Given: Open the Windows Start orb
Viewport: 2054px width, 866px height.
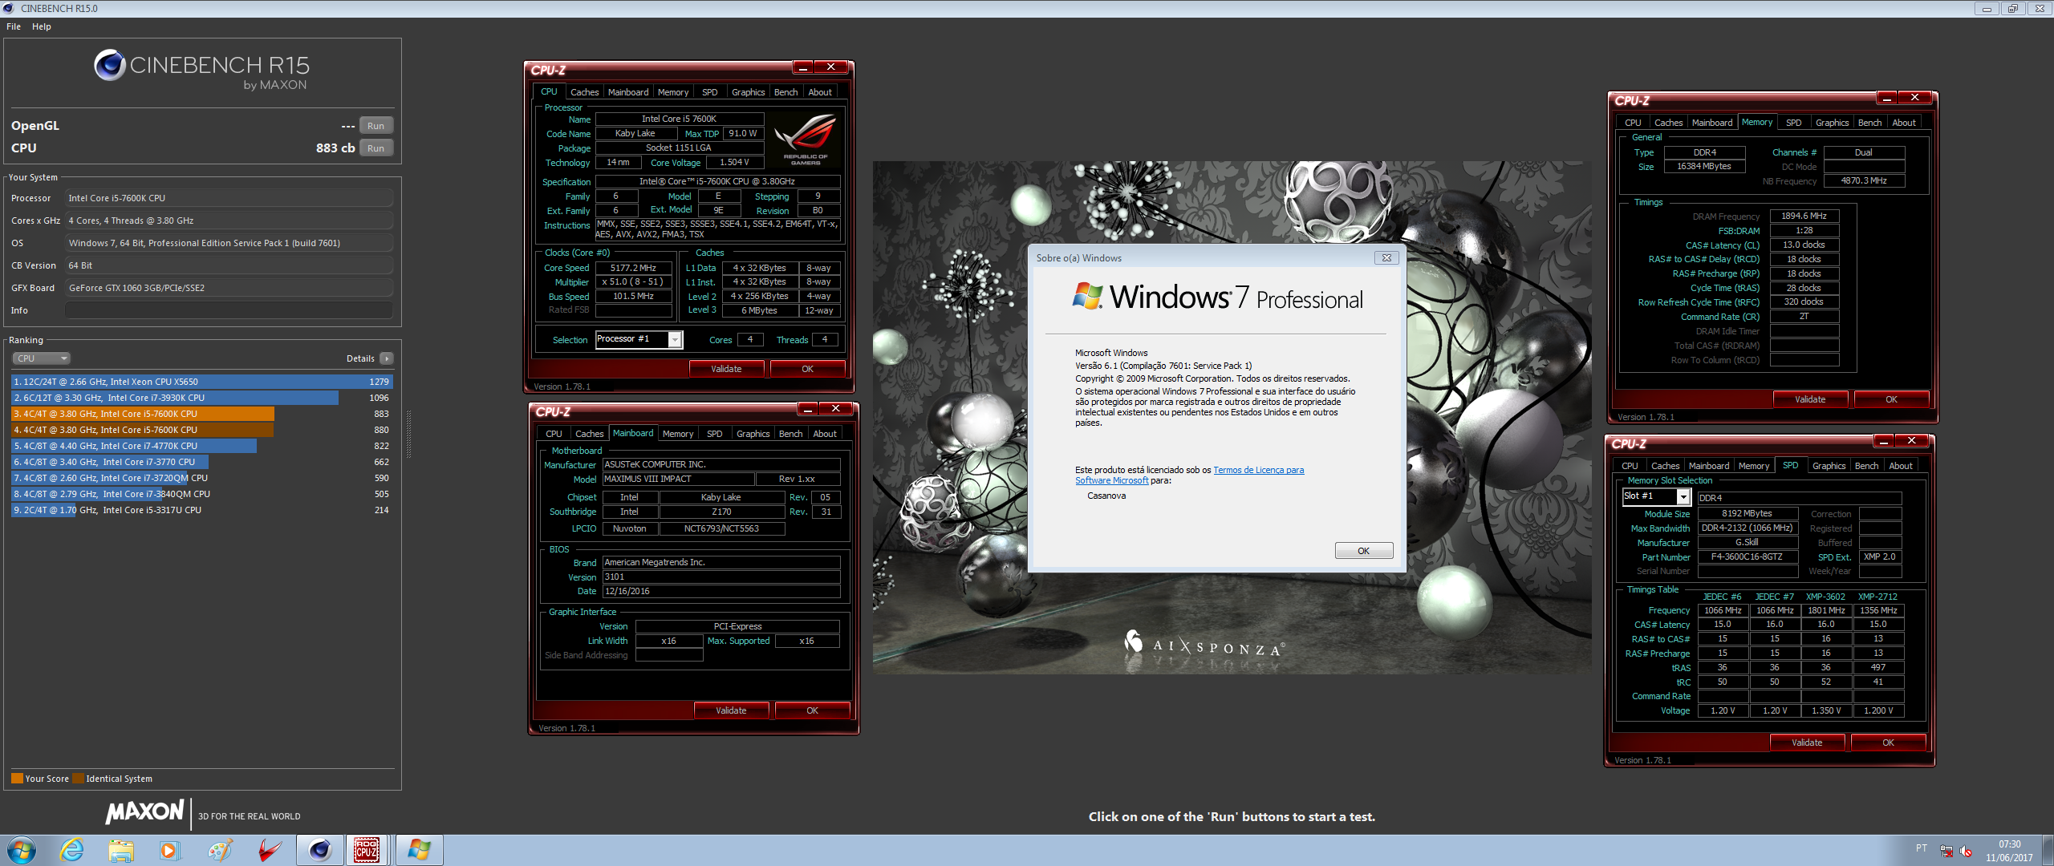Looking at the screenshot, I should [x=22, y=850].
